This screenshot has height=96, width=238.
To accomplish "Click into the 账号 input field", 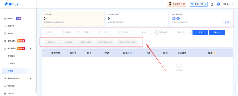I will 90,32.
